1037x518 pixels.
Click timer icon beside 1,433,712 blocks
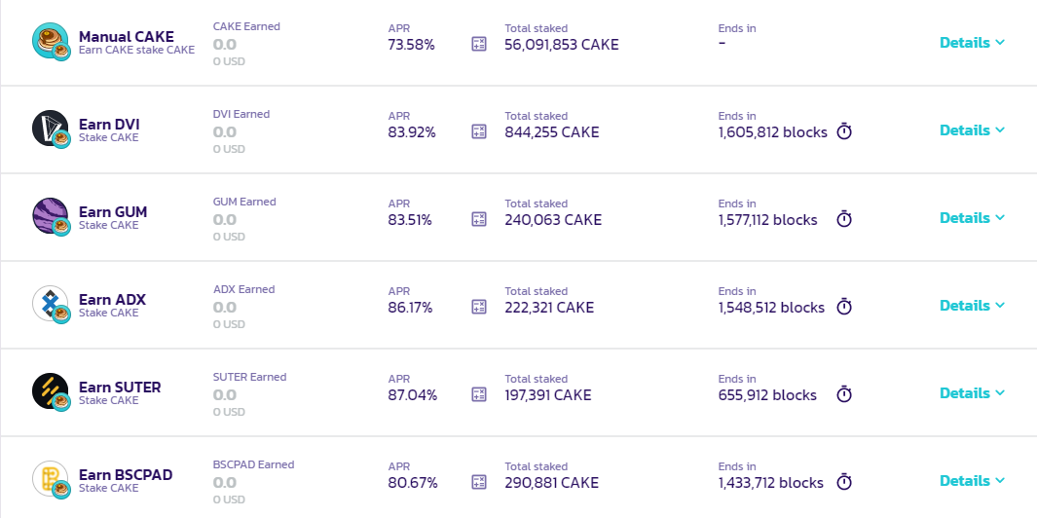pyautogui.click(x=844, y=482)
